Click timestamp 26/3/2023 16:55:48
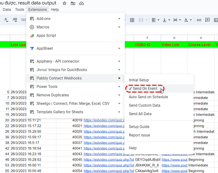Viewport: 218px width, 173px height. click(x=26, y=171)
